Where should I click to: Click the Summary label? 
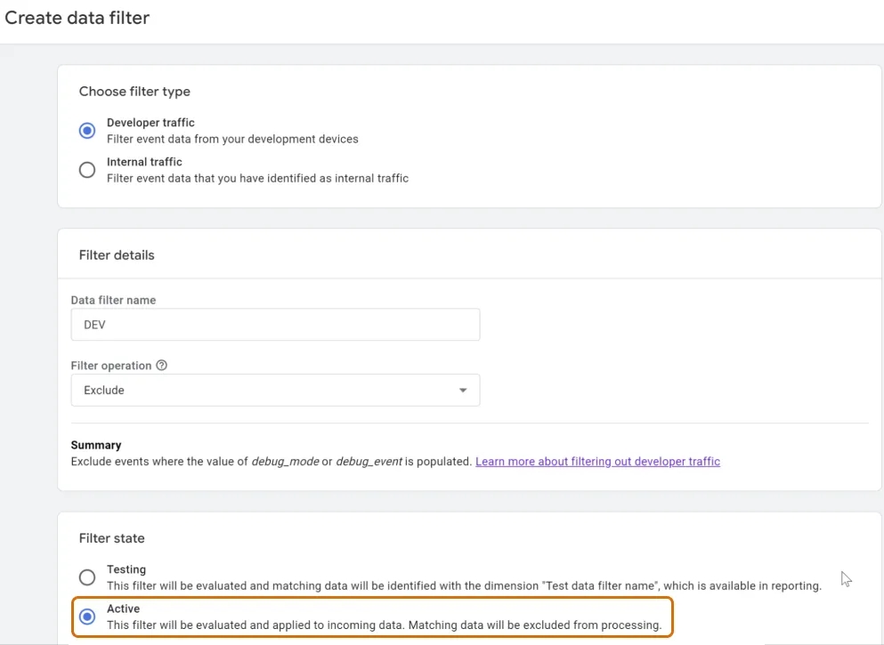[96, 445]
